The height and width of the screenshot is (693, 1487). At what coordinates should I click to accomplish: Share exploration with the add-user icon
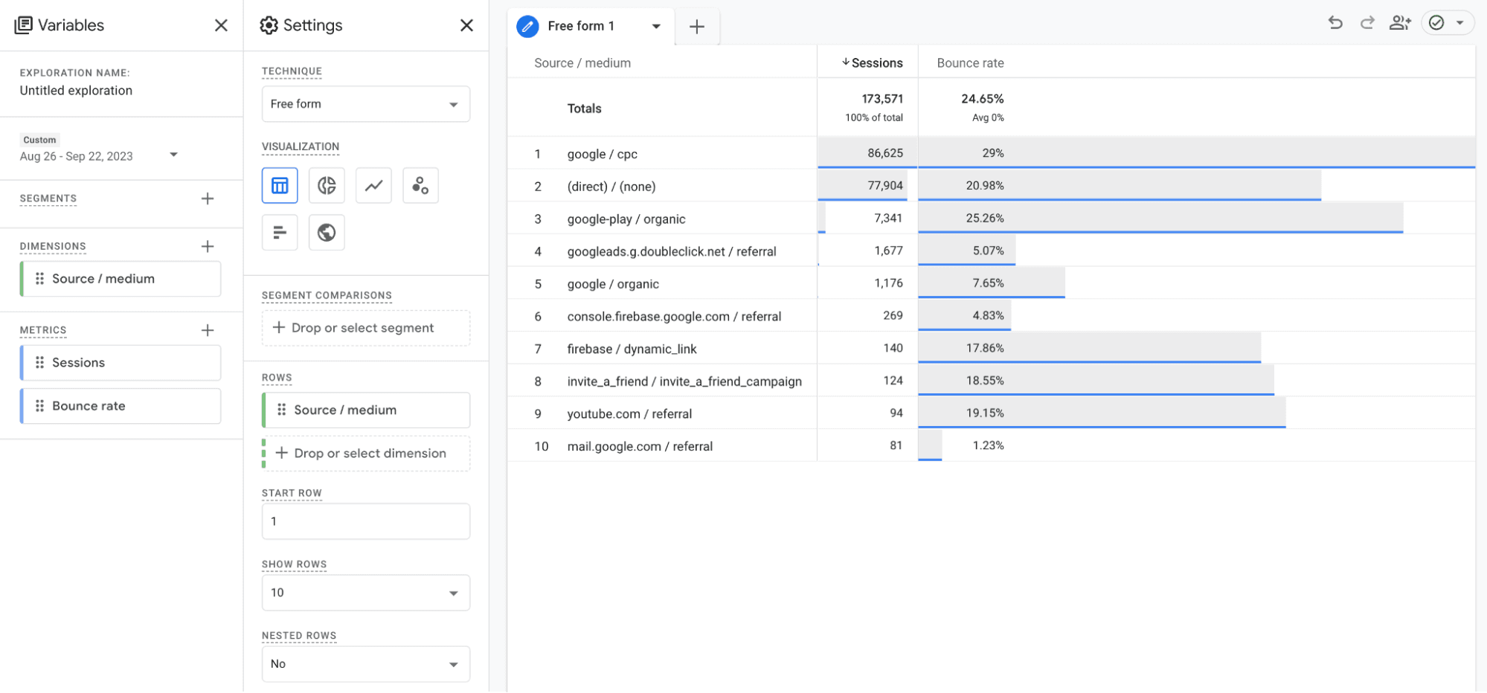tap(1399, 23)
